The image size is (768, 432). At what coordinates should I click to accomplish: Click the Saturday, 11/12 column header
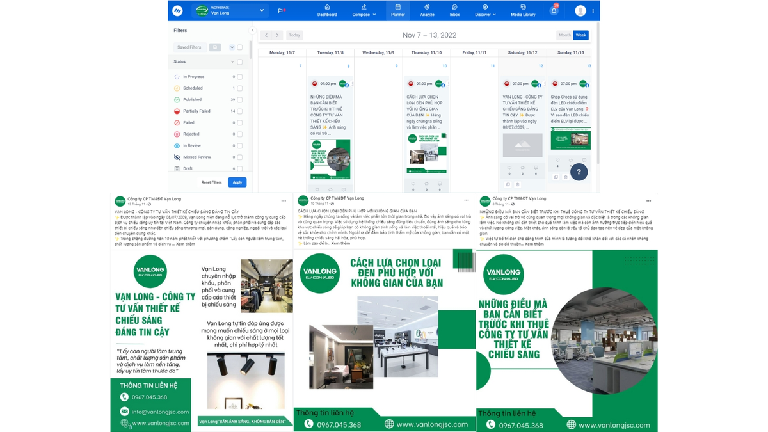coord(522,52)
